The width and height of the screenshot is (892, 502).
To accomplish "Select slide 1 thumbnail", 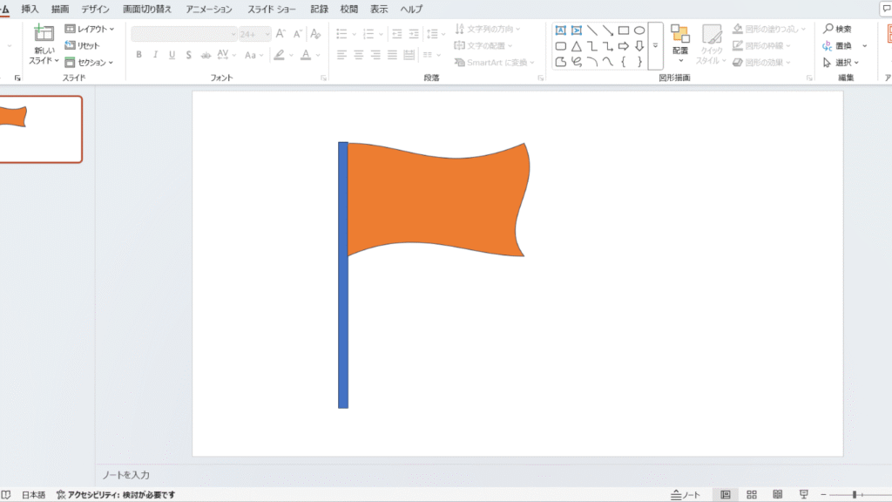I will point(41,129).
